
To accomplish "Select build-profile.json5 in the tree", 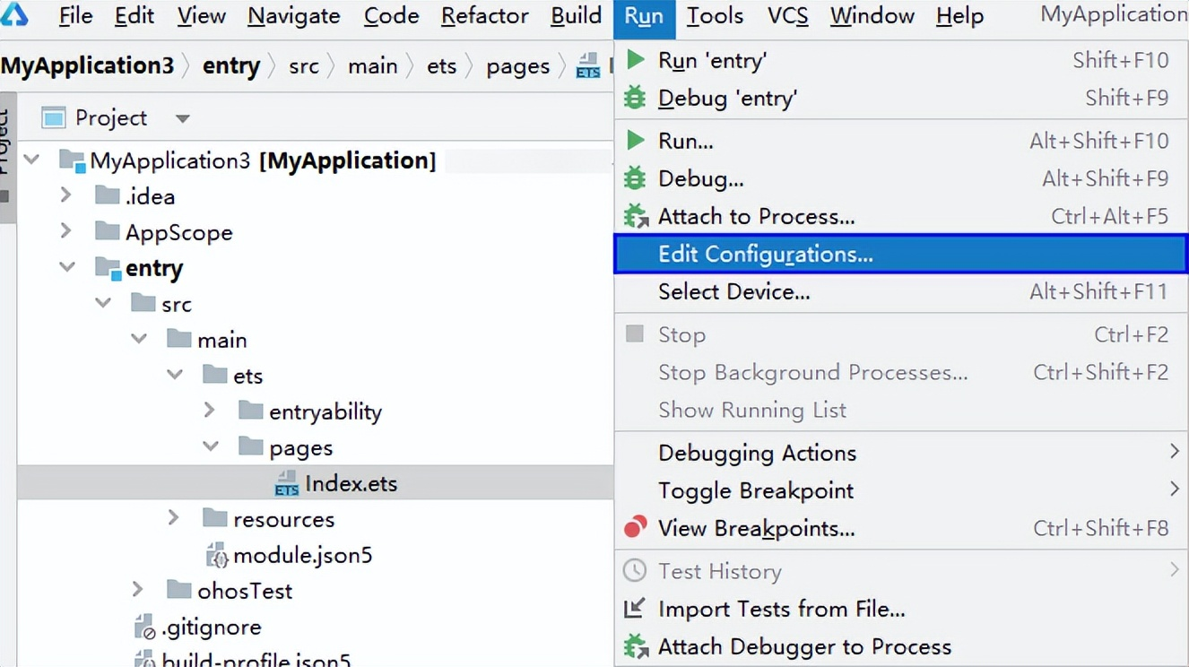I will (256, 660).
